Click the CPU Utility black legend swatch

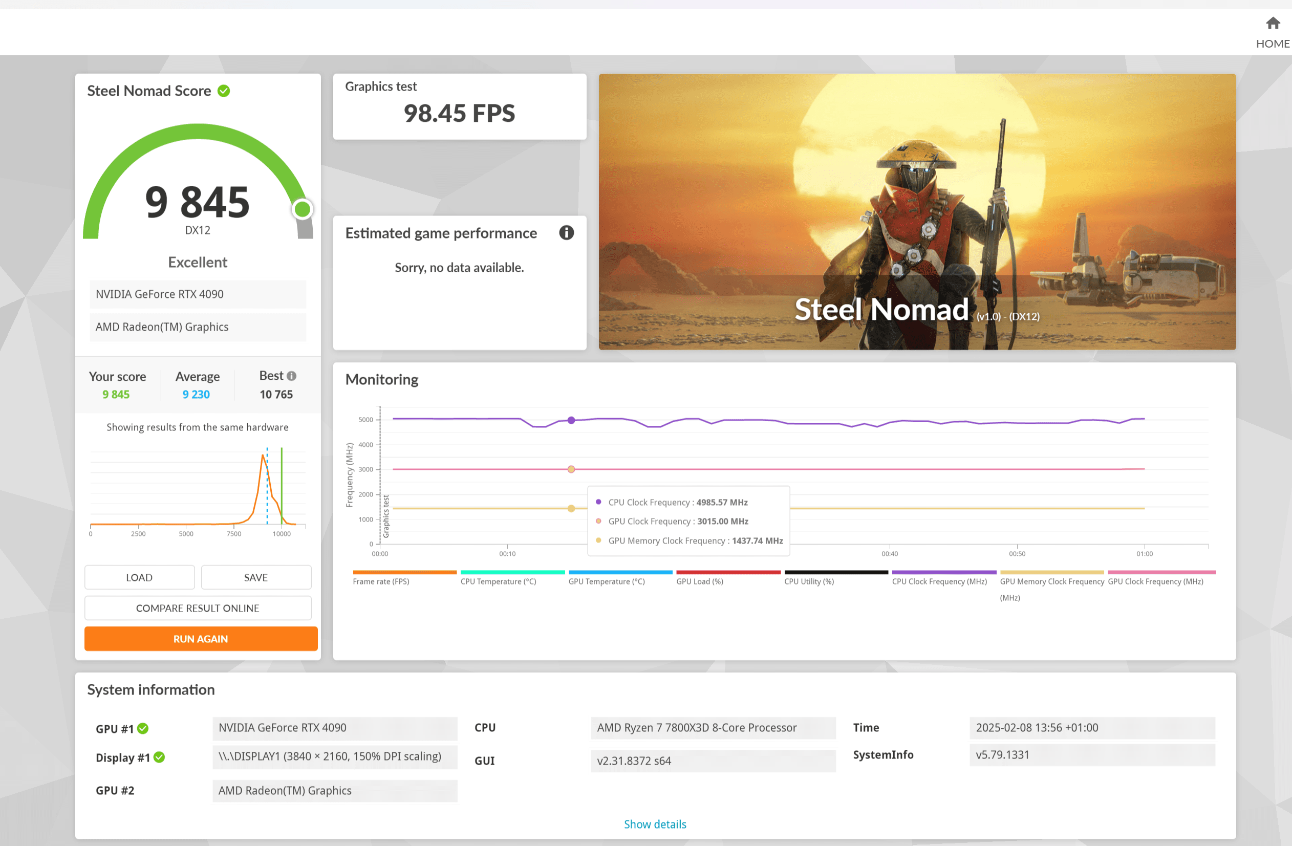tap(835, 572)
